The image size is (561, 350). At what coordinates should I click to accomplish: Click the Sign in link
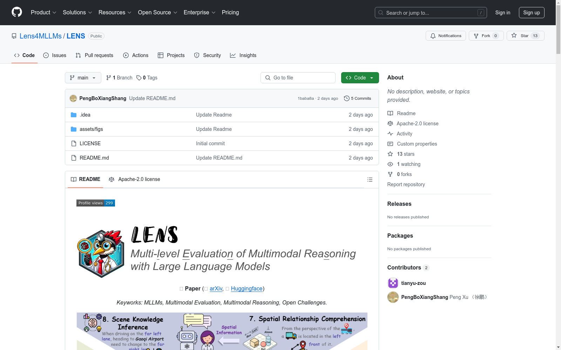pyautogui.click(x=503, y=13)
